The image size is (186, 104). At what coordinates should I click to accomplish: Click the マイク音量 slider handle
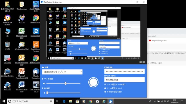(65, 83)
